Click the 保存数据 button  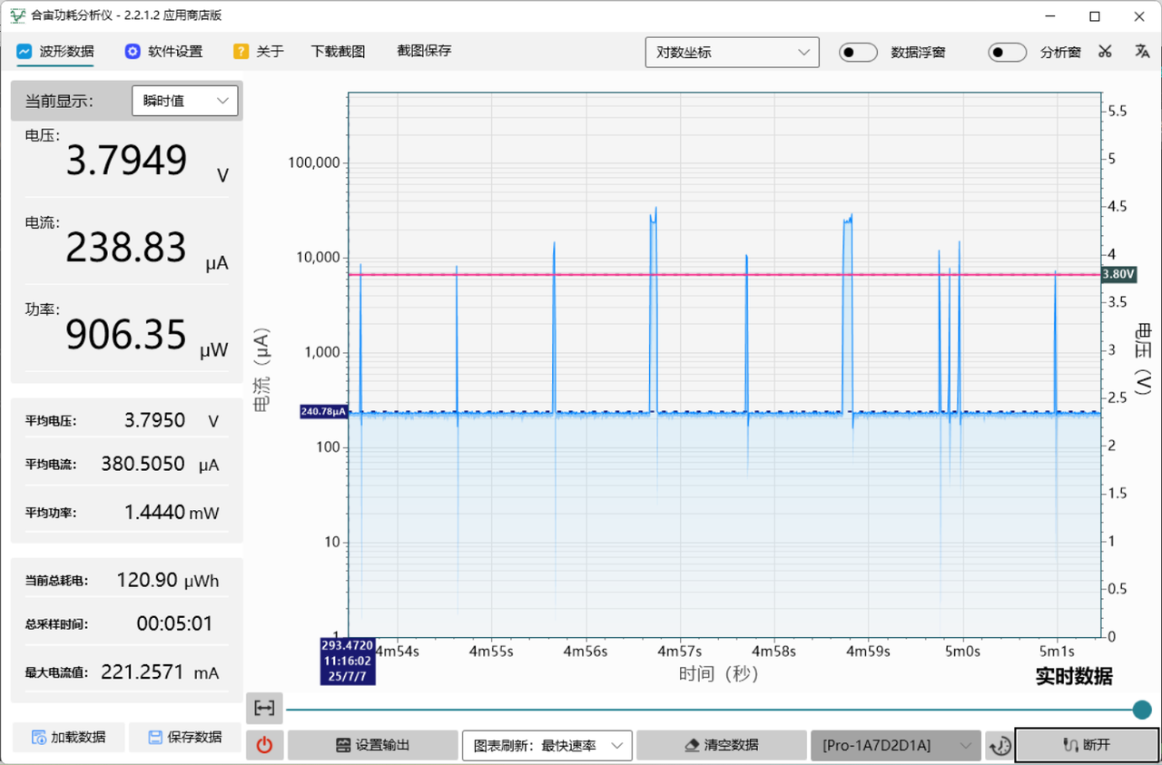[185, 737]
